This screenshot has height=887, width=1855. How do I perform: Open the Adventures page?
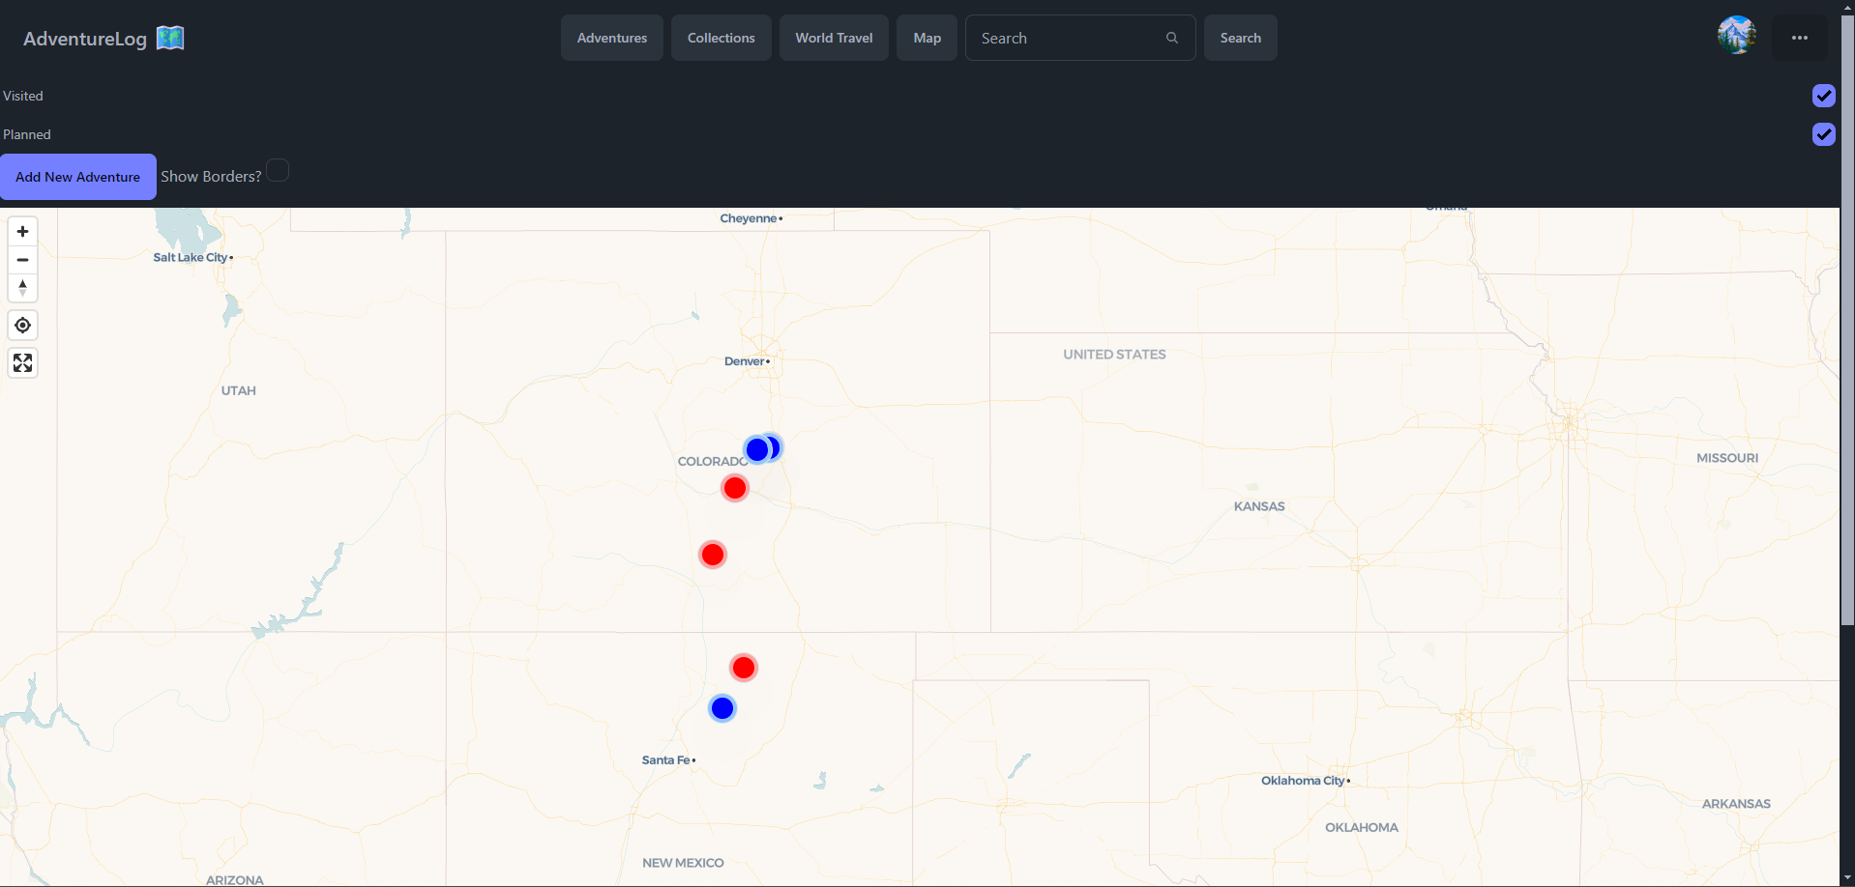(611, 39)
